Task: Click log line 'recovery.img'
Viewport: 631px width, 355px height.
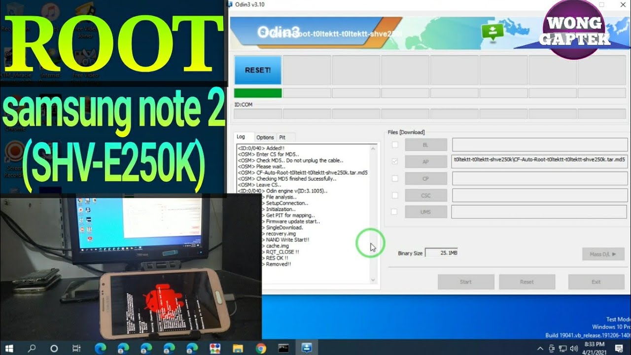Action: coord(281,234)
